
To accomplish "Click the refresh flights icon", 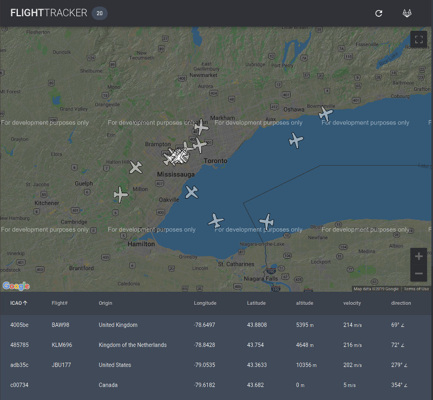I will [378, 13].
